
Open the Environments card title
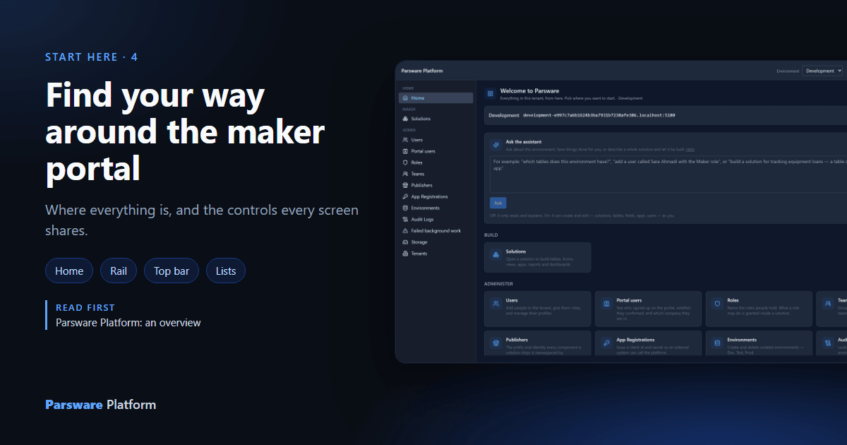[x=742, y=340]
